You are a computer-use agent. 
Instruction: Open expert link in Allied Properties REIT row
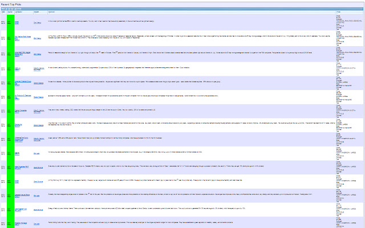coord(38,168)
